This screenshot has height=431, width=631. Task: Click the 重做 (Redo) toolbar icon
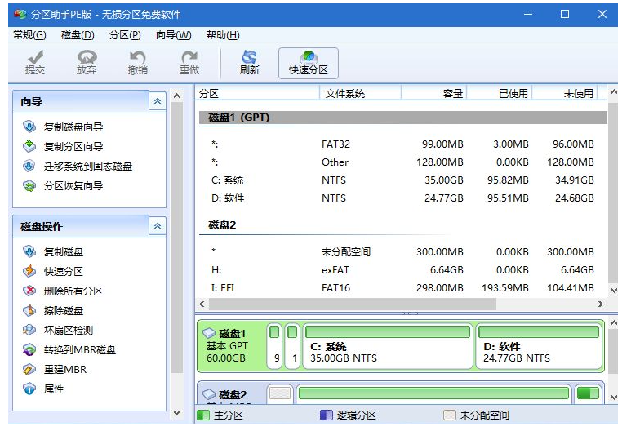click(x=189, y=62)
